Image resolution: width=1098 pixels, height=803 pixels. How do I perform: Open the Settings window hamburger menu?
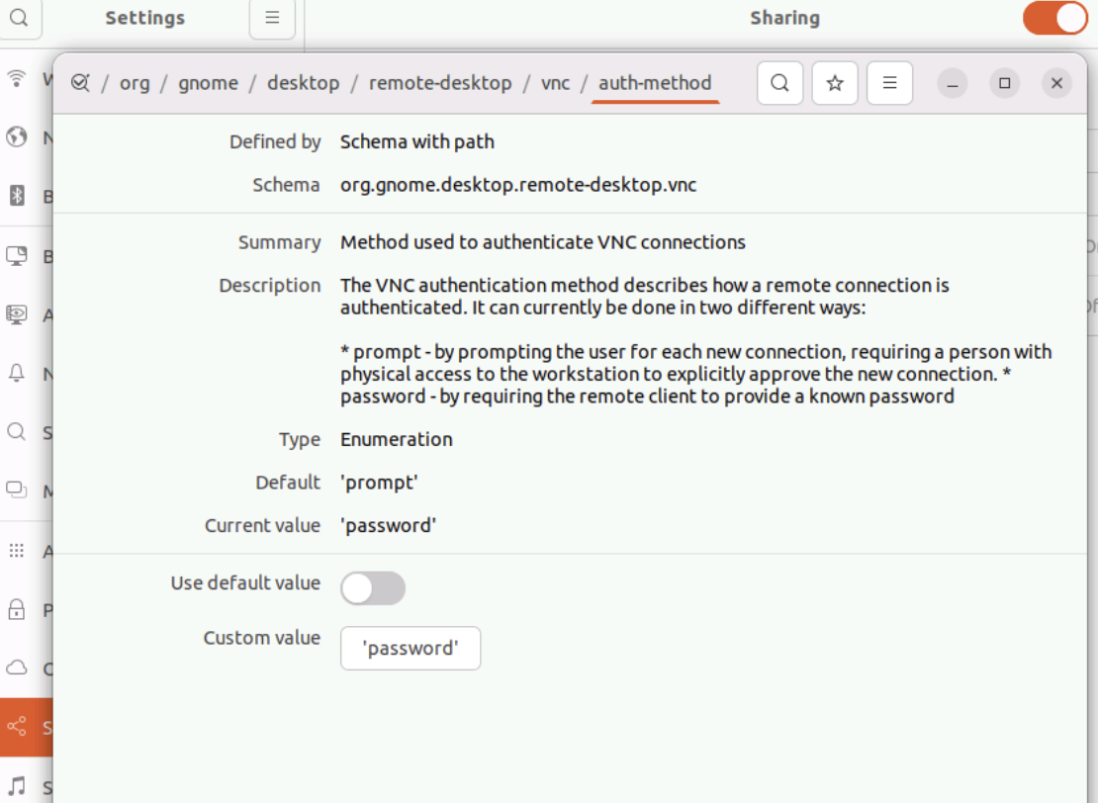pos(272,18)
